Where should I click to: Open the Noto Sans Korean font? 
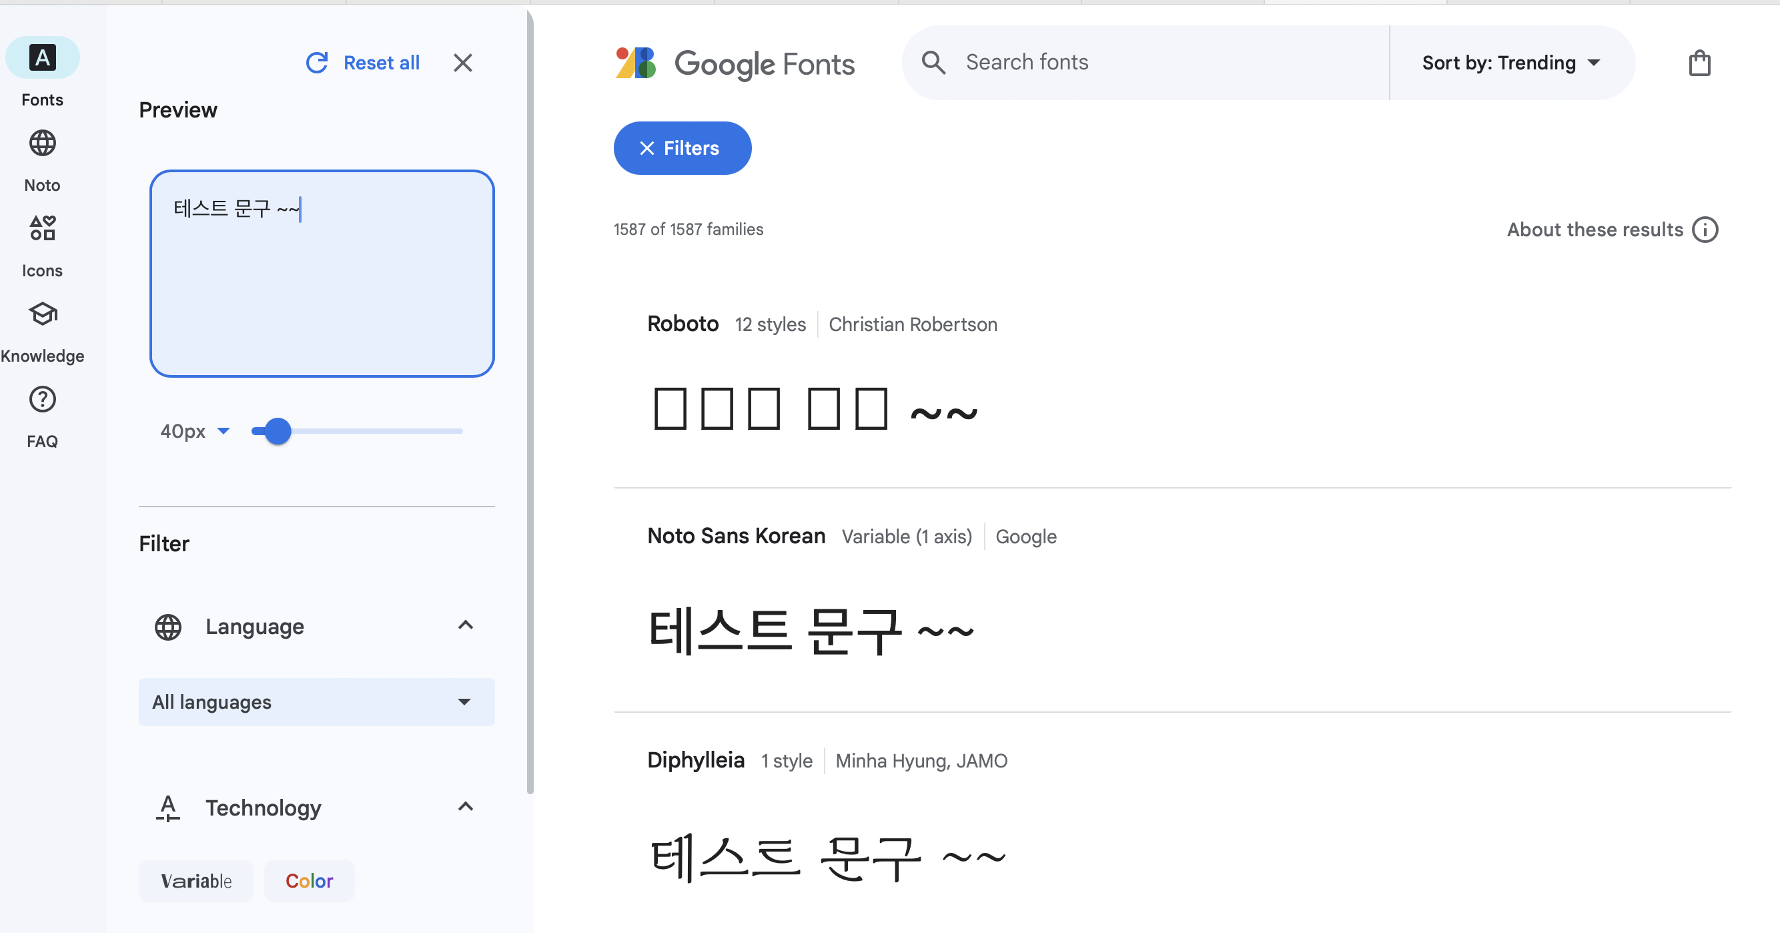[x=736, y=536]
